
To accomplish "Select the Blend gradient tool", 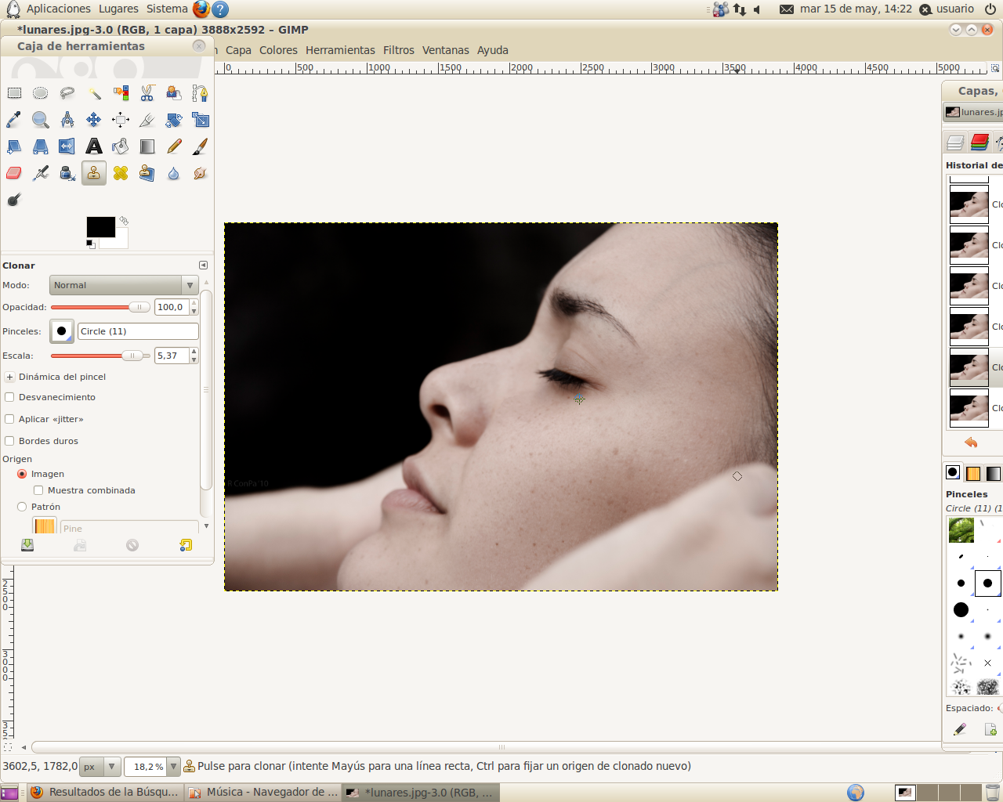I will 147,146.
